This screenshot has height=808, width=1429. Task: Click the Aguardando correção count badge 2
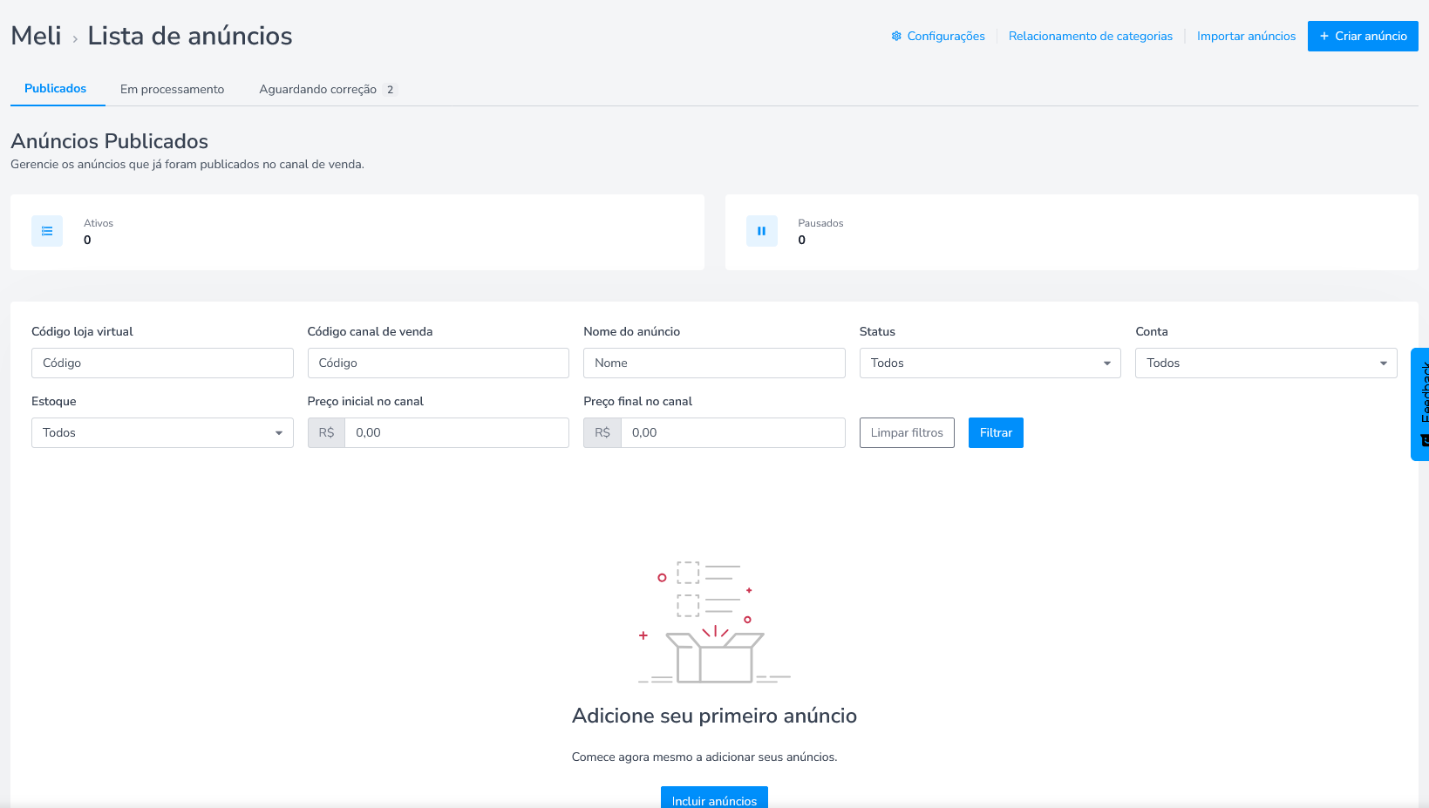(390, 90)
